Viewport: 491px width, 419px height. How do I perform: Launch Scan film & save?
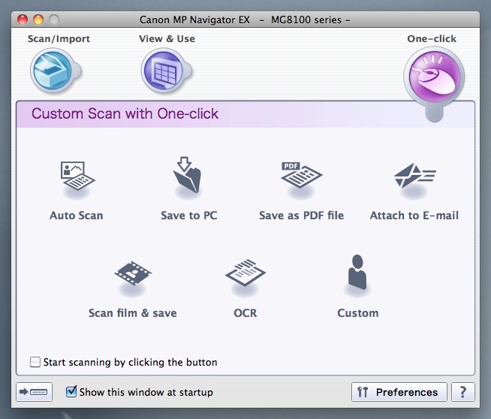pyautogui.click(x=133, y=276)
